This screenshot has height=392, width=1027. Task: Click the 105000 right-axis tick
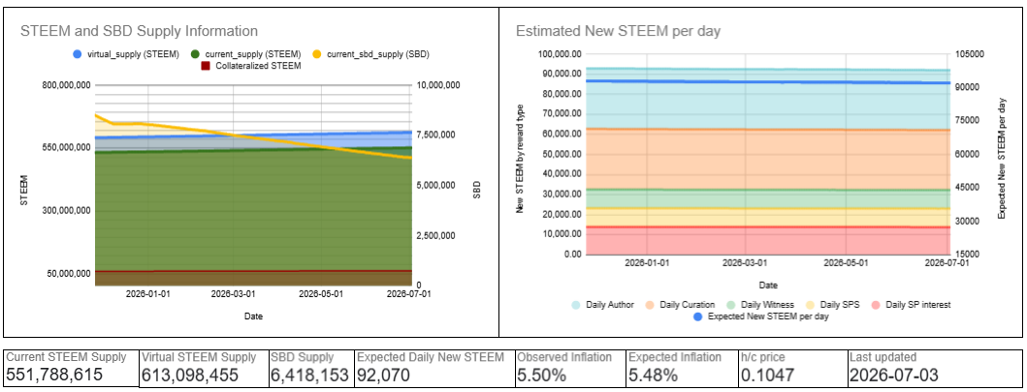(968, 53)
